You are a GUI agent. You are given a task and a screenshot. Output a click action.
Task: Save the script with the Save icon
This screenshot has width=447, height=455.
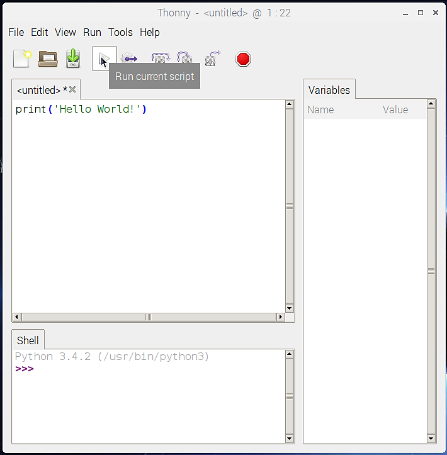tap(73, 59)
